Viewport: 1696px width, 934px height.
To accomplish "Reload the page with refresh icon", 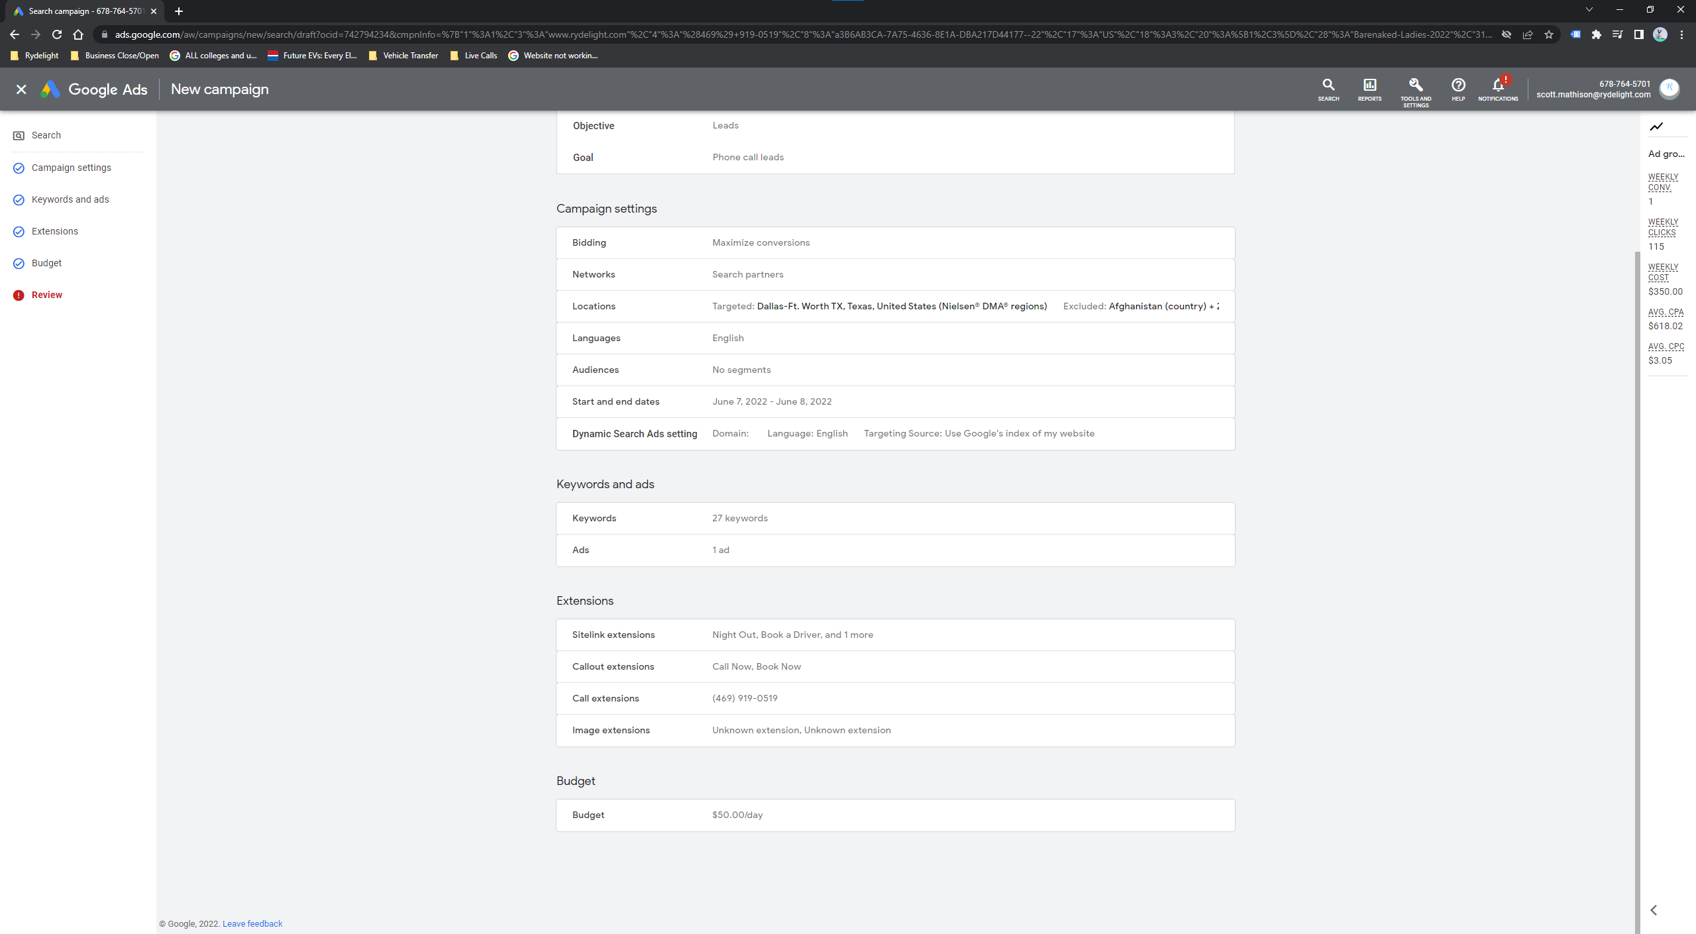I will pos(57,34).
